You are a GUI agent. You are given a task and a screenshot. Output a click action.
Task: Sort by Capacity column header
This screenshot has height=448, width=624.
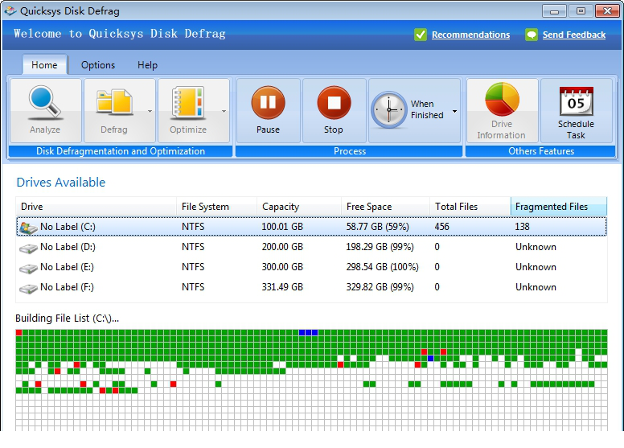(x=299, y=207)
